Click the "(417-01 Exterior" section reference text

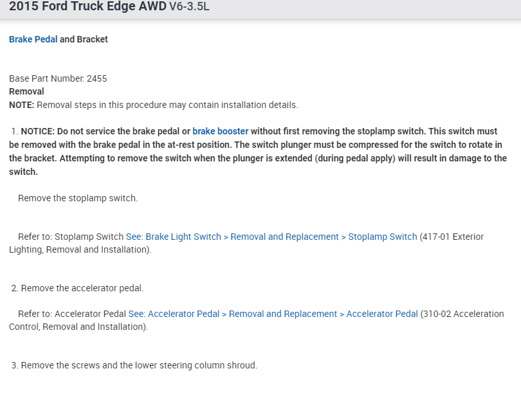point(452,237)
